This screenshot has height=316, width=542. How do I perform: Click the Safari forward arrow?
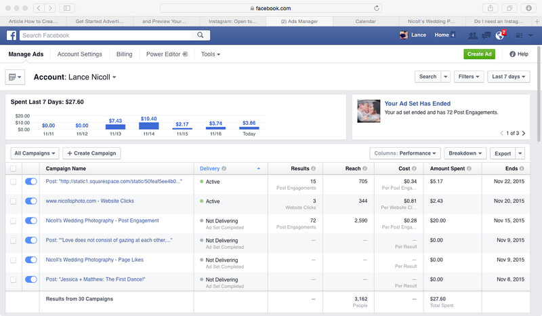(49, 8)
